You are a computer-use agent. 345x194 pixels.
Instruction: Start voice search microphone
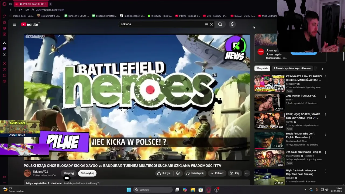point(232,24)
